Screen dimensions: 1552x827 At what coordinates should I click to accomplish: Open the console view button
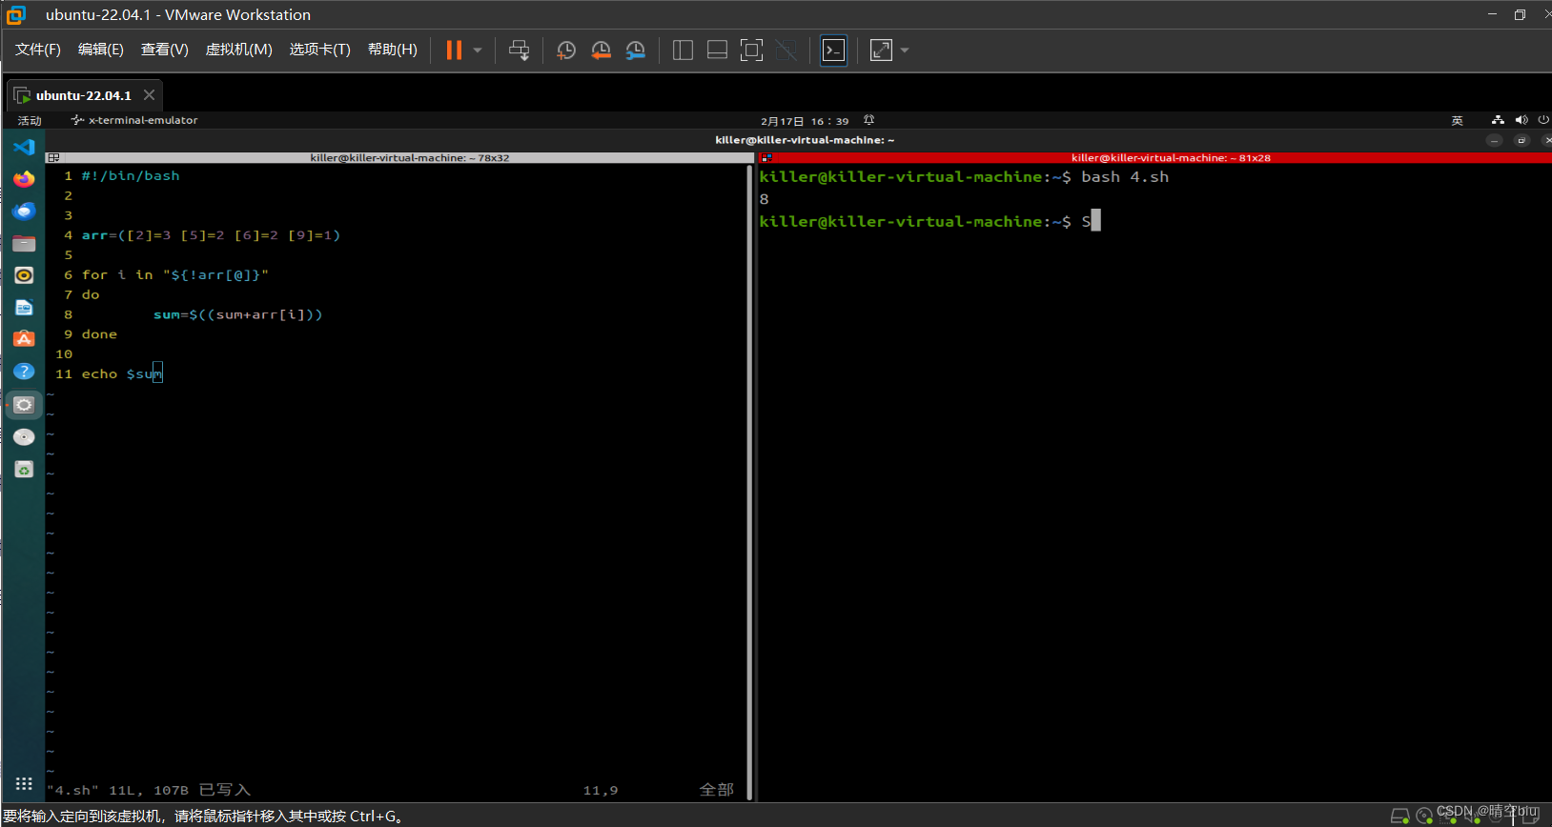(x=833, y=50)
